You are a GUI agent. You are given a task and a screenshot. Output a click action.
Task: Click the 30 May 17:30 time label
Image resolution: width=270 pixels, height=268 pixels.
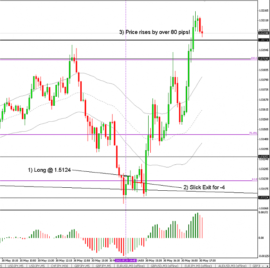pyautogui.click(x=207, y=261)
